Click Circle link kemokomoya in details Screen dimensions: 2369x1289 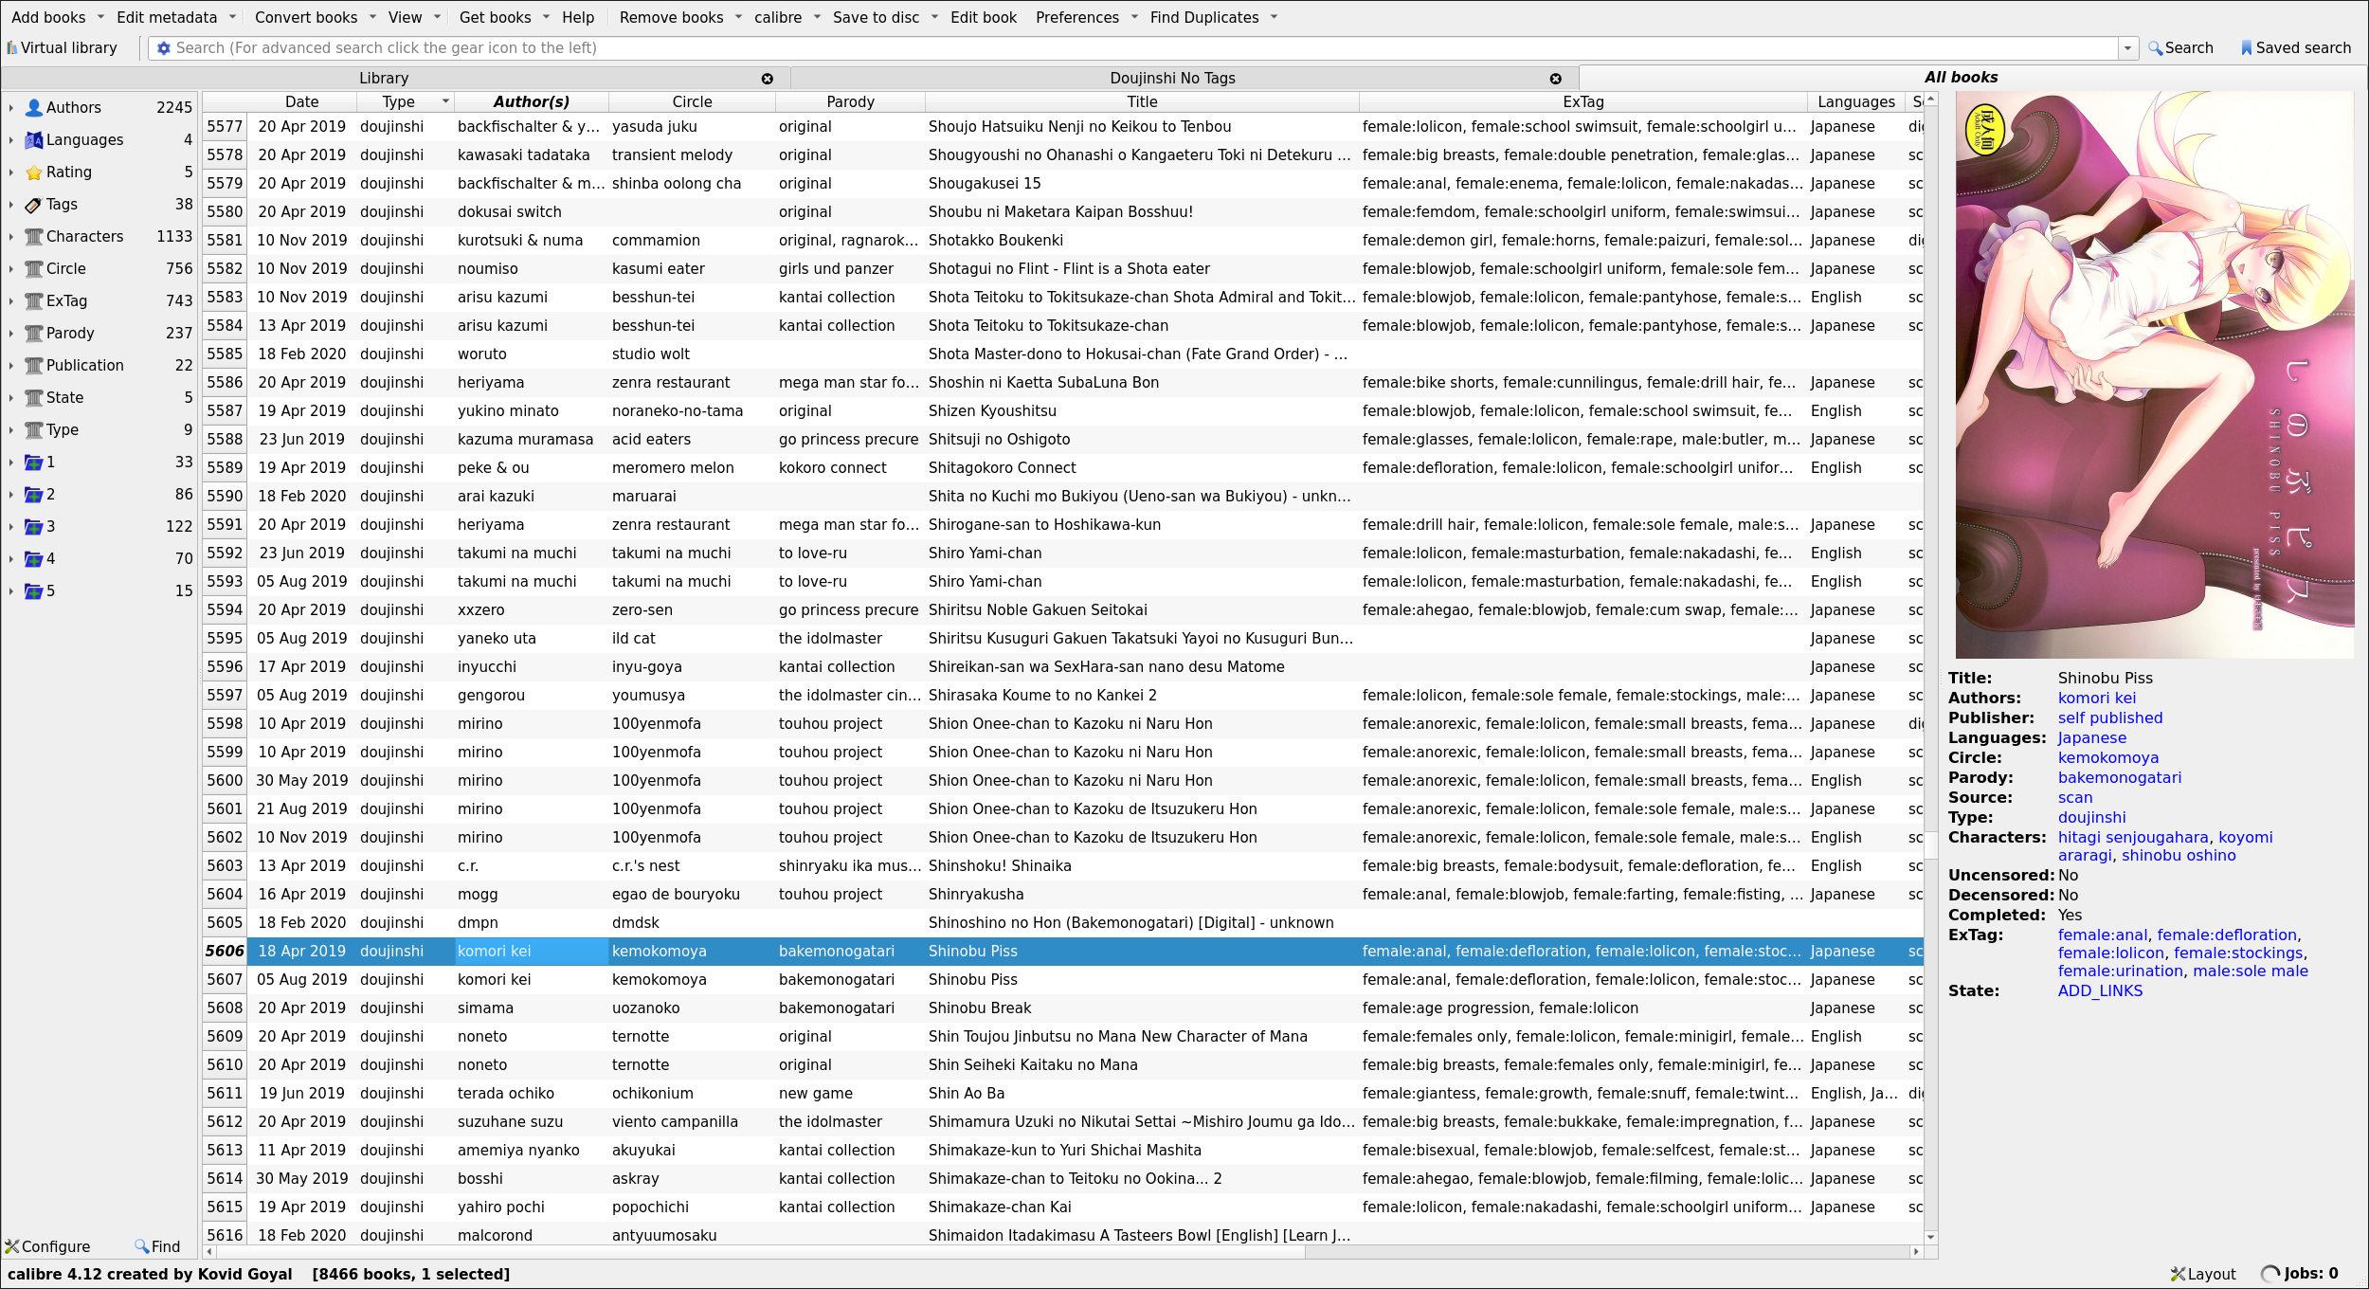pyautogui.click(x=2107, y=757)
